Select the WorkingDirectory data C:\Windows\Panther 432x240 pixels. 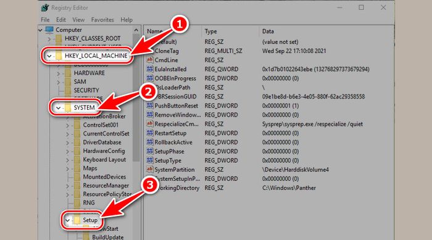[289, 188]
